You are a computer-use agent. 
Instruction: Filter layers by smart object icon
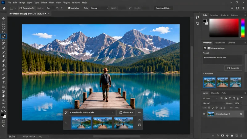[x=237, y=98]
